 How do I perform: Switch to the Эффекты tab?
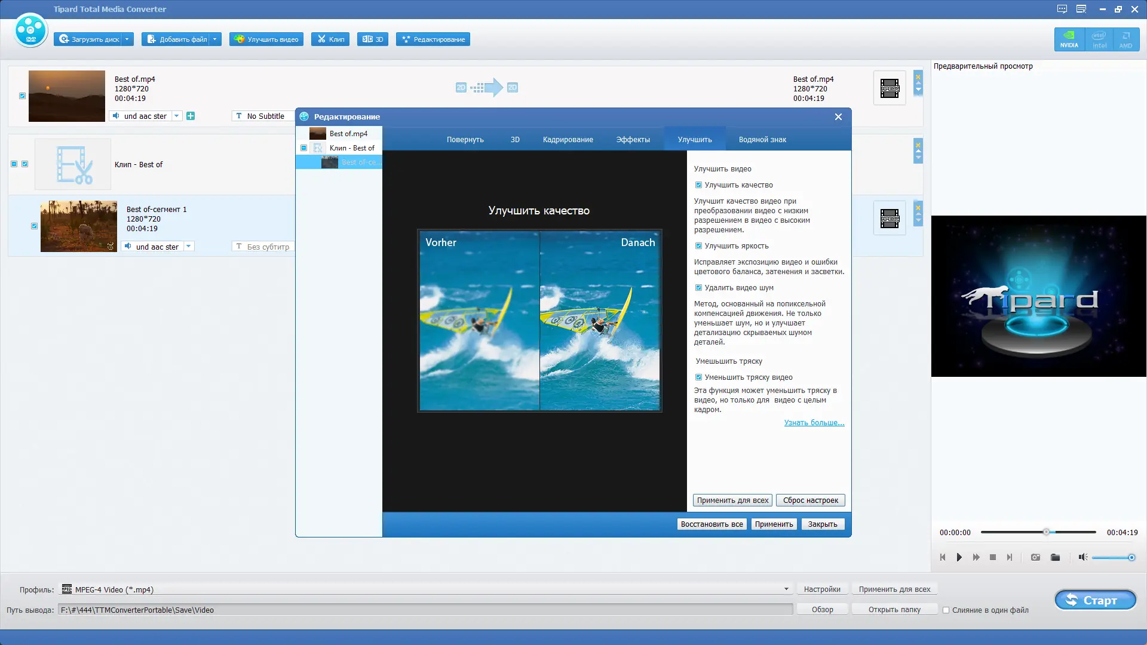632,139
